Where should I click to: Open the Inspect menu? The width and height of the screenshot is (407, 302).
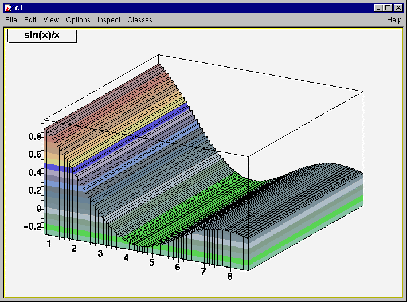(x=109, y=20)
